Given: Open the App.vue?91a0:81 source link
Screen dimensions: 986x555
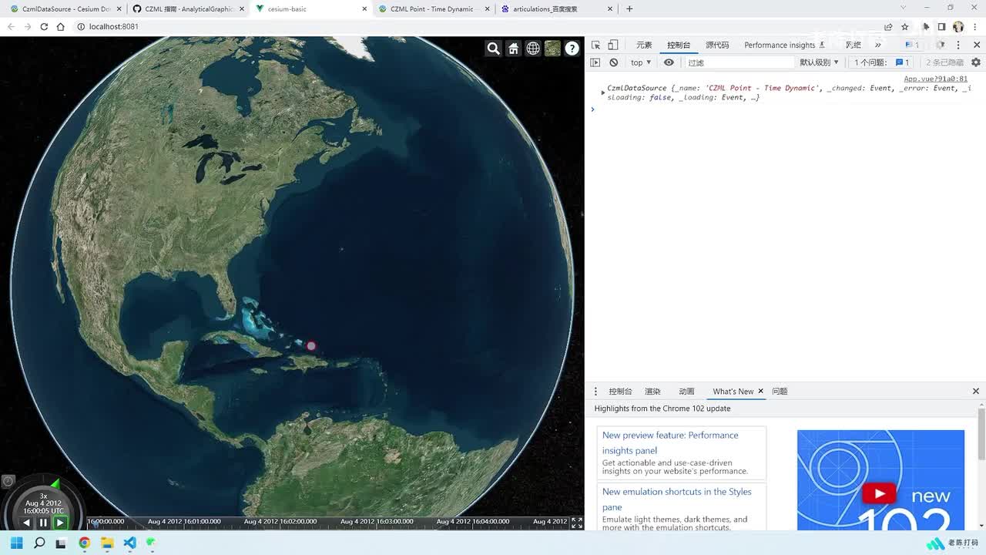Looking at the screenshot, I should tap(935, 79).
